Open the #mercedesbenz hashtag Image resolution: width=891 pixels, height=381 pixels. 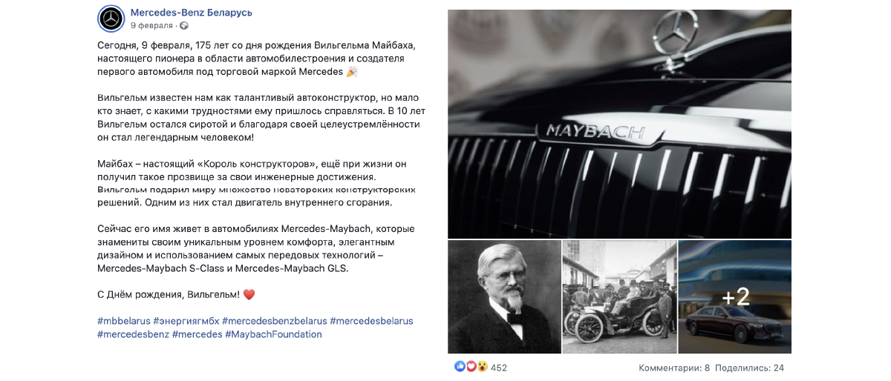click(x=133, y=334)
